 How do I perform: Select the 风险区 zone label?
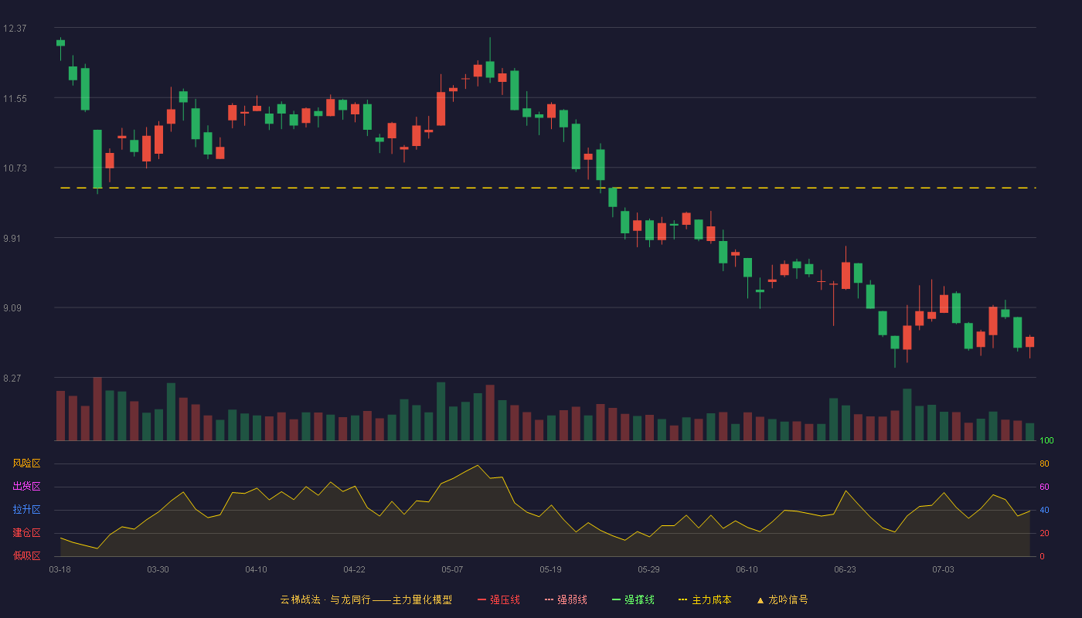point(26,463)
